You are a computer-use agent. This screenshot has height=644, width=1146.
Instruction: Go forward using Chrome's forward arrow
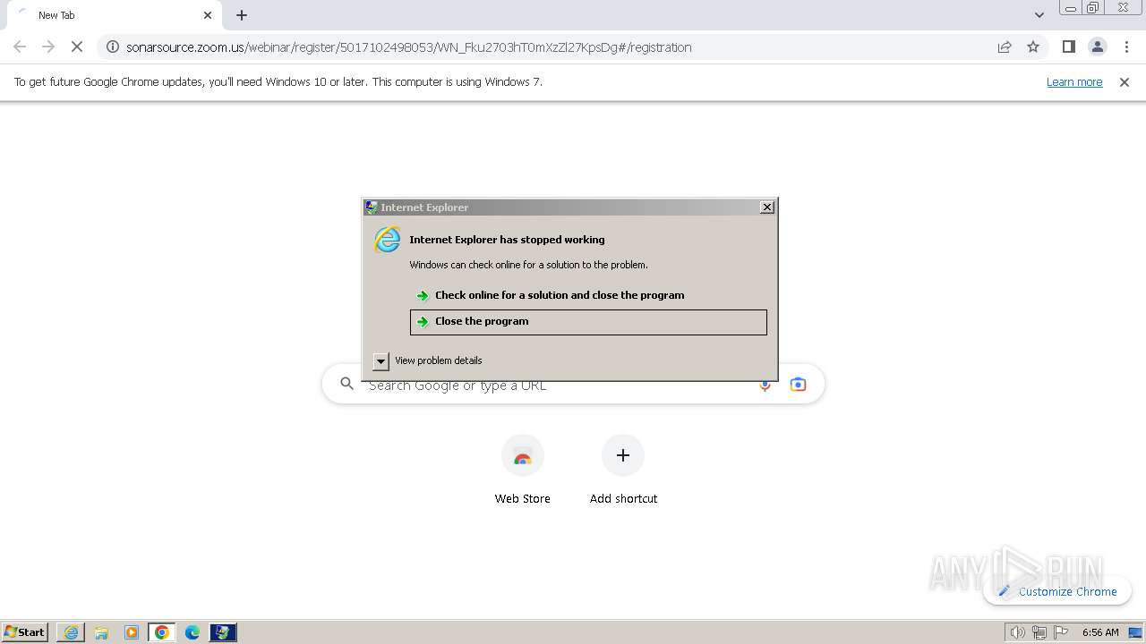click(x=48, y=47)
